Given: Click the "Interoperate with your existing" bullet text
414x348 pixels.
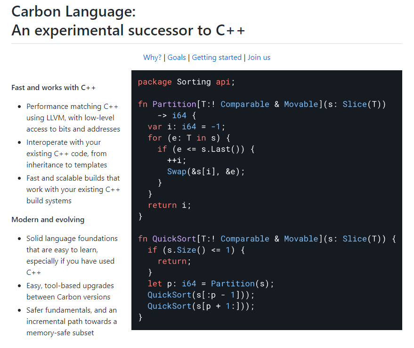Looking at the screenshot, I should click(64, 142).
